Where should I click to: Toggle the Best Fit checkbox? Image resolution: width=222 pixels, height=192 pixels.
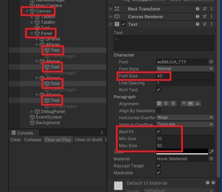coord(159,131)
